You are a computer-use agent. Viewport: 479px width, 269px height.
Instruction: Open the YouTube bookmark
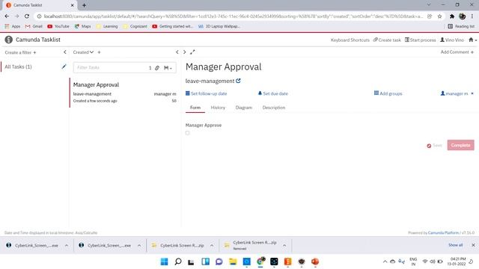pos(58,27)
